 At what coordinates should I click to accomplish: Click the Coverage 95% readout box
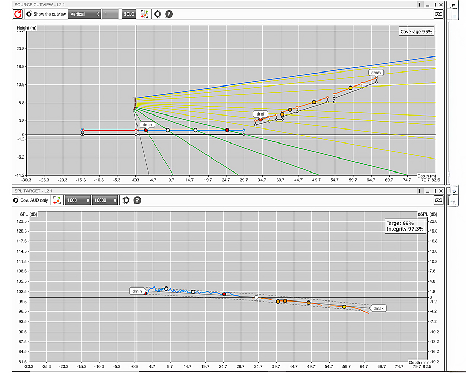(x=416, y=32)
